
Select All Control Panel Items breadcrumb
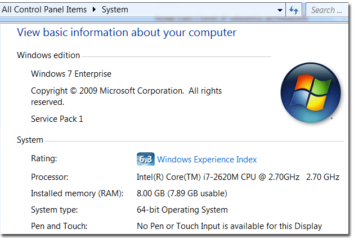[44, 10]
